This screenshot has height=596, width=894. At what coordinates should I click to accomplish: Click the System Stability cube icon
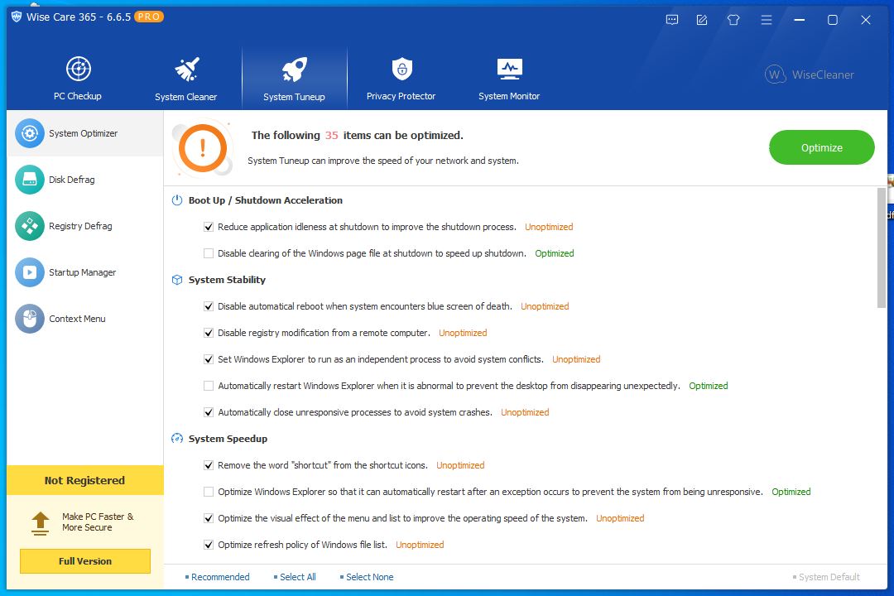(177, 280)
